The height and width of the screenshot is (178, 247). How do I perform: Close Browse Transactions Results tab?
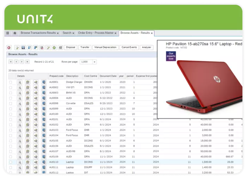pyautogui.click(x=58, y=33)
